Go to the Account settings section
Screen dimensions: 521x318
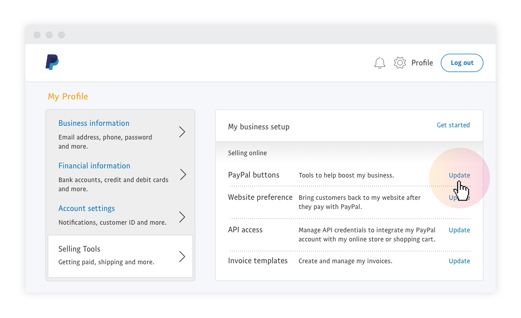tap(87, 208)
